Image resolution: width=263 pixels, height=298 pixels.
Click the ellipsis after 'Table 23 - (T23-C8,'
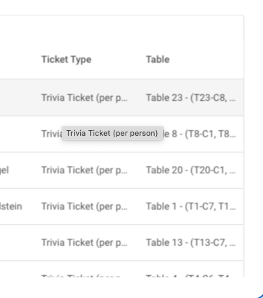click(x=232, y=100)
